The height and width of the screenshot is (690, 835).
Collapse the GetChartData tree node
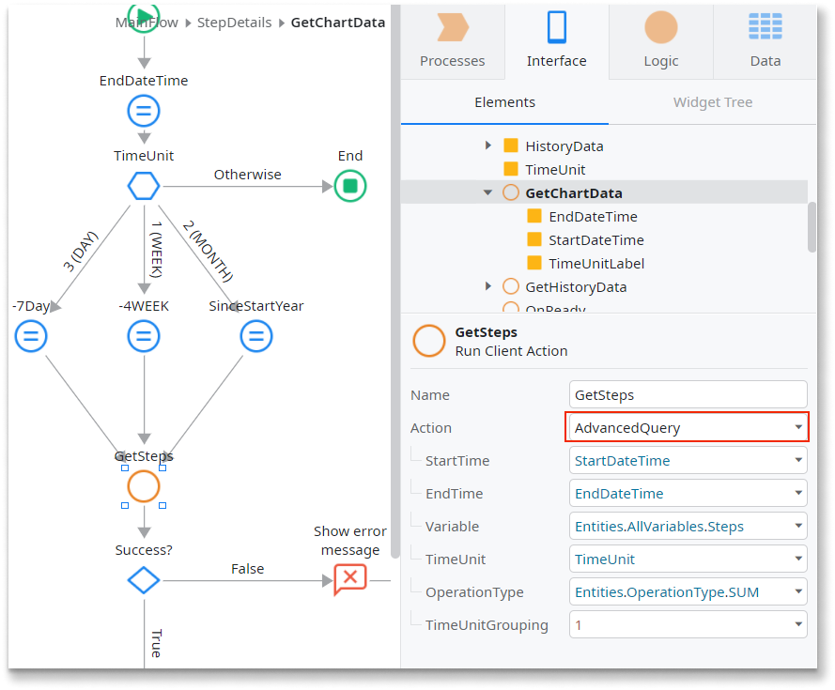tap(487, 192)
